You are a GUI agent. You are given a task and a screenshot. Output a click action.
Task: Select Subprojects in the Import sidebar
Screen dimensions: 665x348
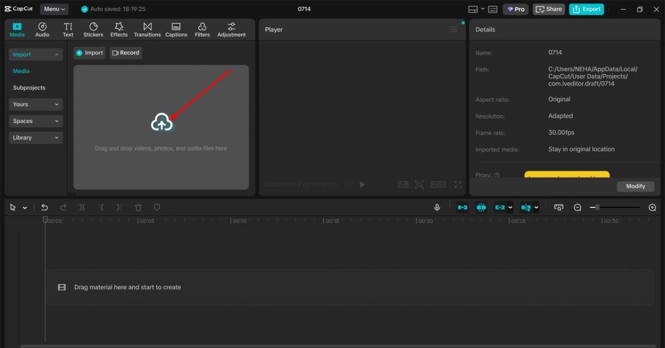pos(29,88)
